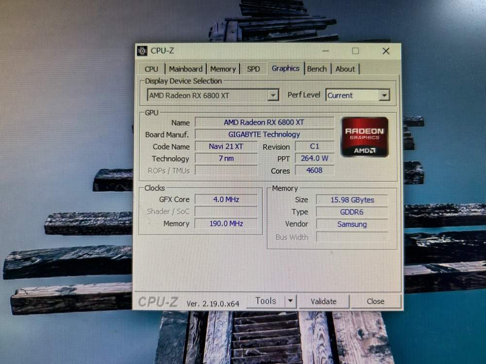This screenshot has height=364, width=486.
Task: Go to the About tab
Action: point(345,69)
